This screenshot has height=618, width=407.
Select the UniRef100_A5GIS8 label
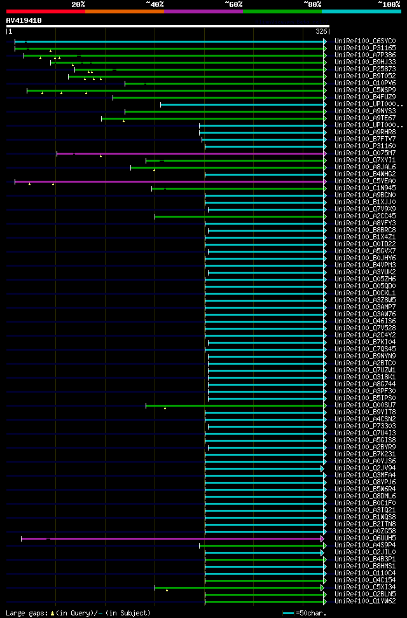[x=365, y=440]
